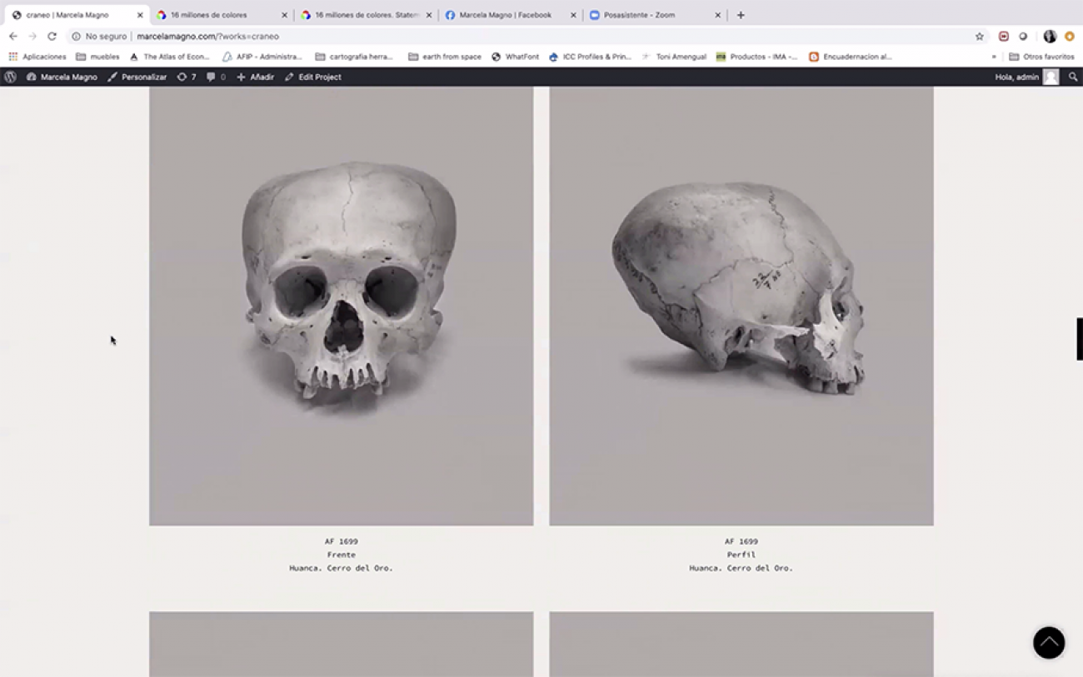Select the caption text 'Perfil'
Viewport: 1083px width, 677px height.
(741, 555)
